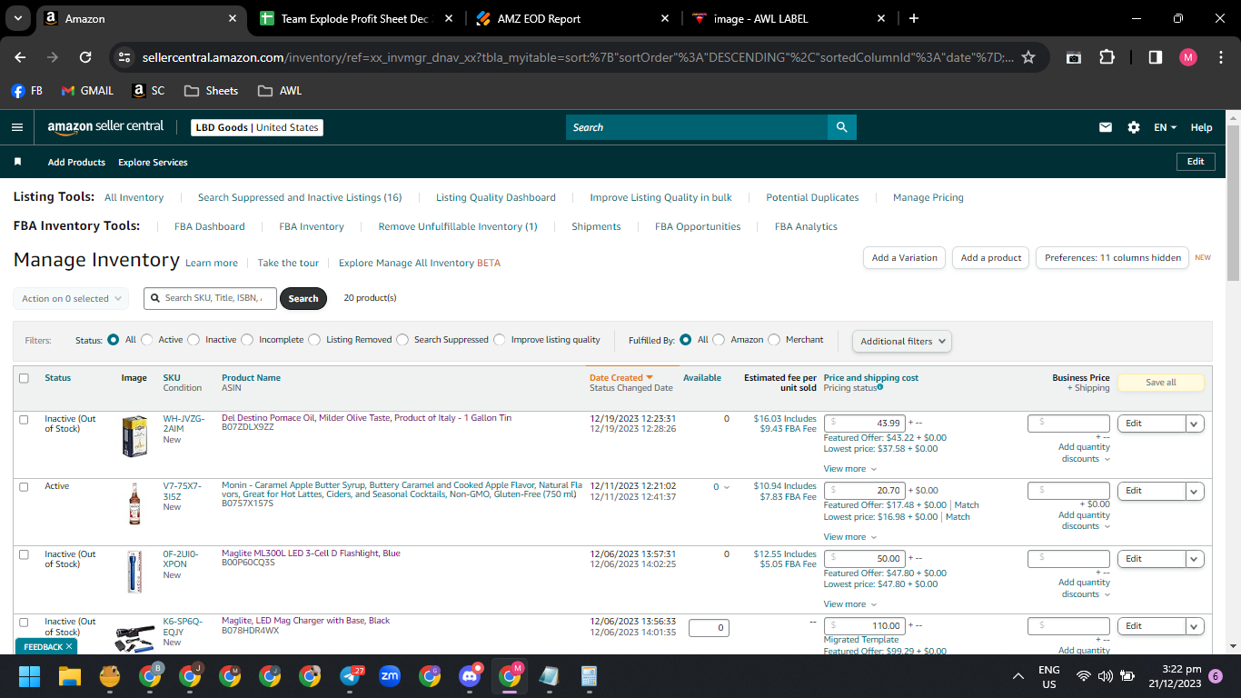Open the AWL bookmarks folder
The image size is (1241, 698).
point(280,91)
